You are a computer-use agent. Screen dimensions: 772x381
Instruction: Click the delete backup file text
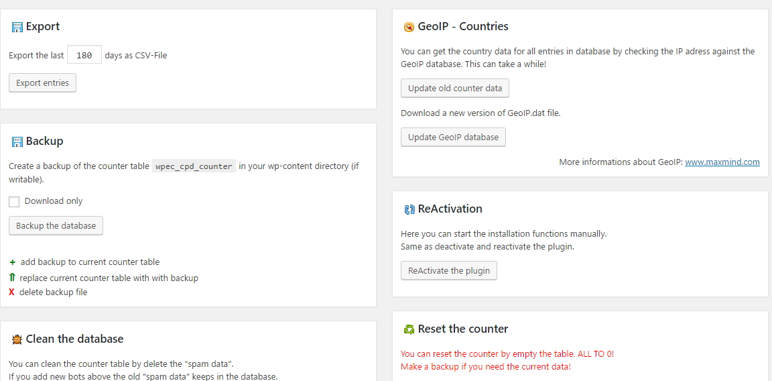[x=53, y=292]
